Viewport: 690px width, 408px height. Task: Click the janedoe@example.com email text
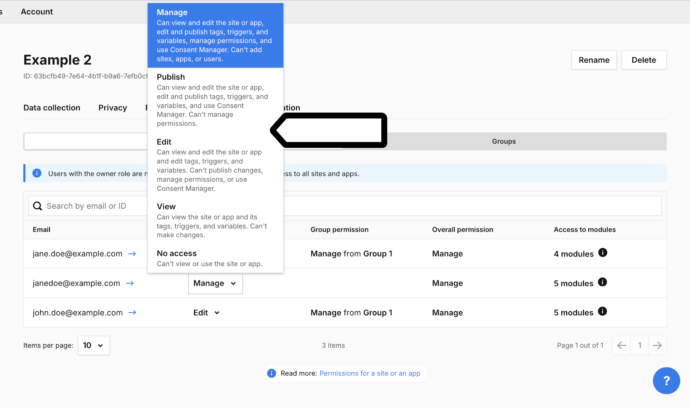[x=76, y=283]
